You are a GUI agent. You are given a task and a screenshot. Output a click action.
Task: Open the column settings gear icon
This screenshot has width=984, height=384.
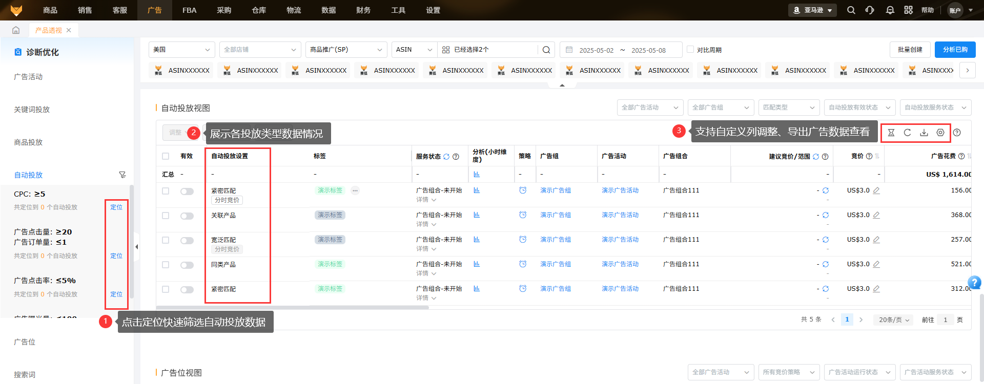(940, 133)
